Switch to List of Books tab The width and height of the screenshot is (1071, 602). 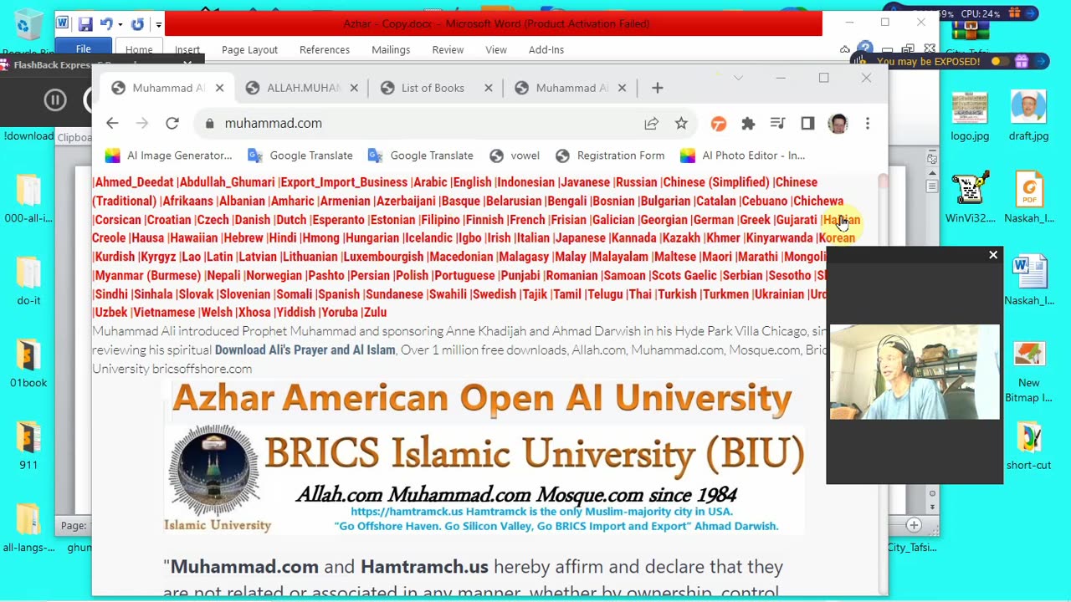pyautogui.click(x=432, y=88)
